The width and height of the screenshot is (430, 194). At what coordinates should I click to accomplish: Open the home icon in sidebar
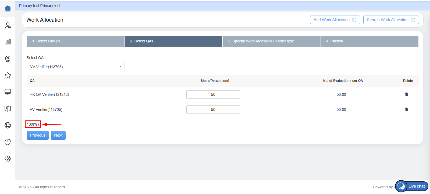tap(8, 8)
